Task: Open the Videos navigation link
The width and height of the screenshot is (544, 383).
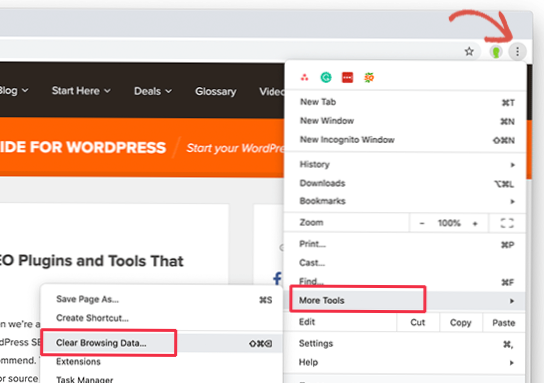Action: (272, 91)
